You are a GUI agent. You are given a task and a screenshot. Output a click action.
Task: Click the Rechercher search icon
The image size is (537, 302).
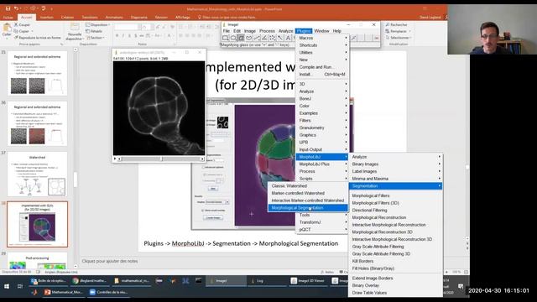[397, 24]
